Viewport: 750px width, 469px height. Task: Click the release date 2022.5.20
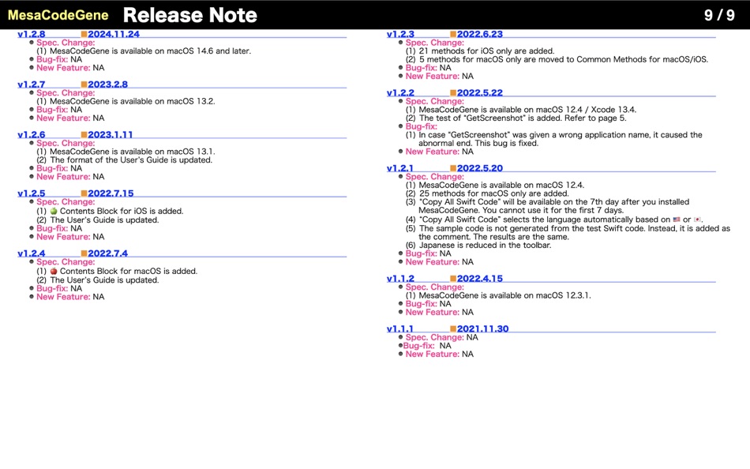480,168
